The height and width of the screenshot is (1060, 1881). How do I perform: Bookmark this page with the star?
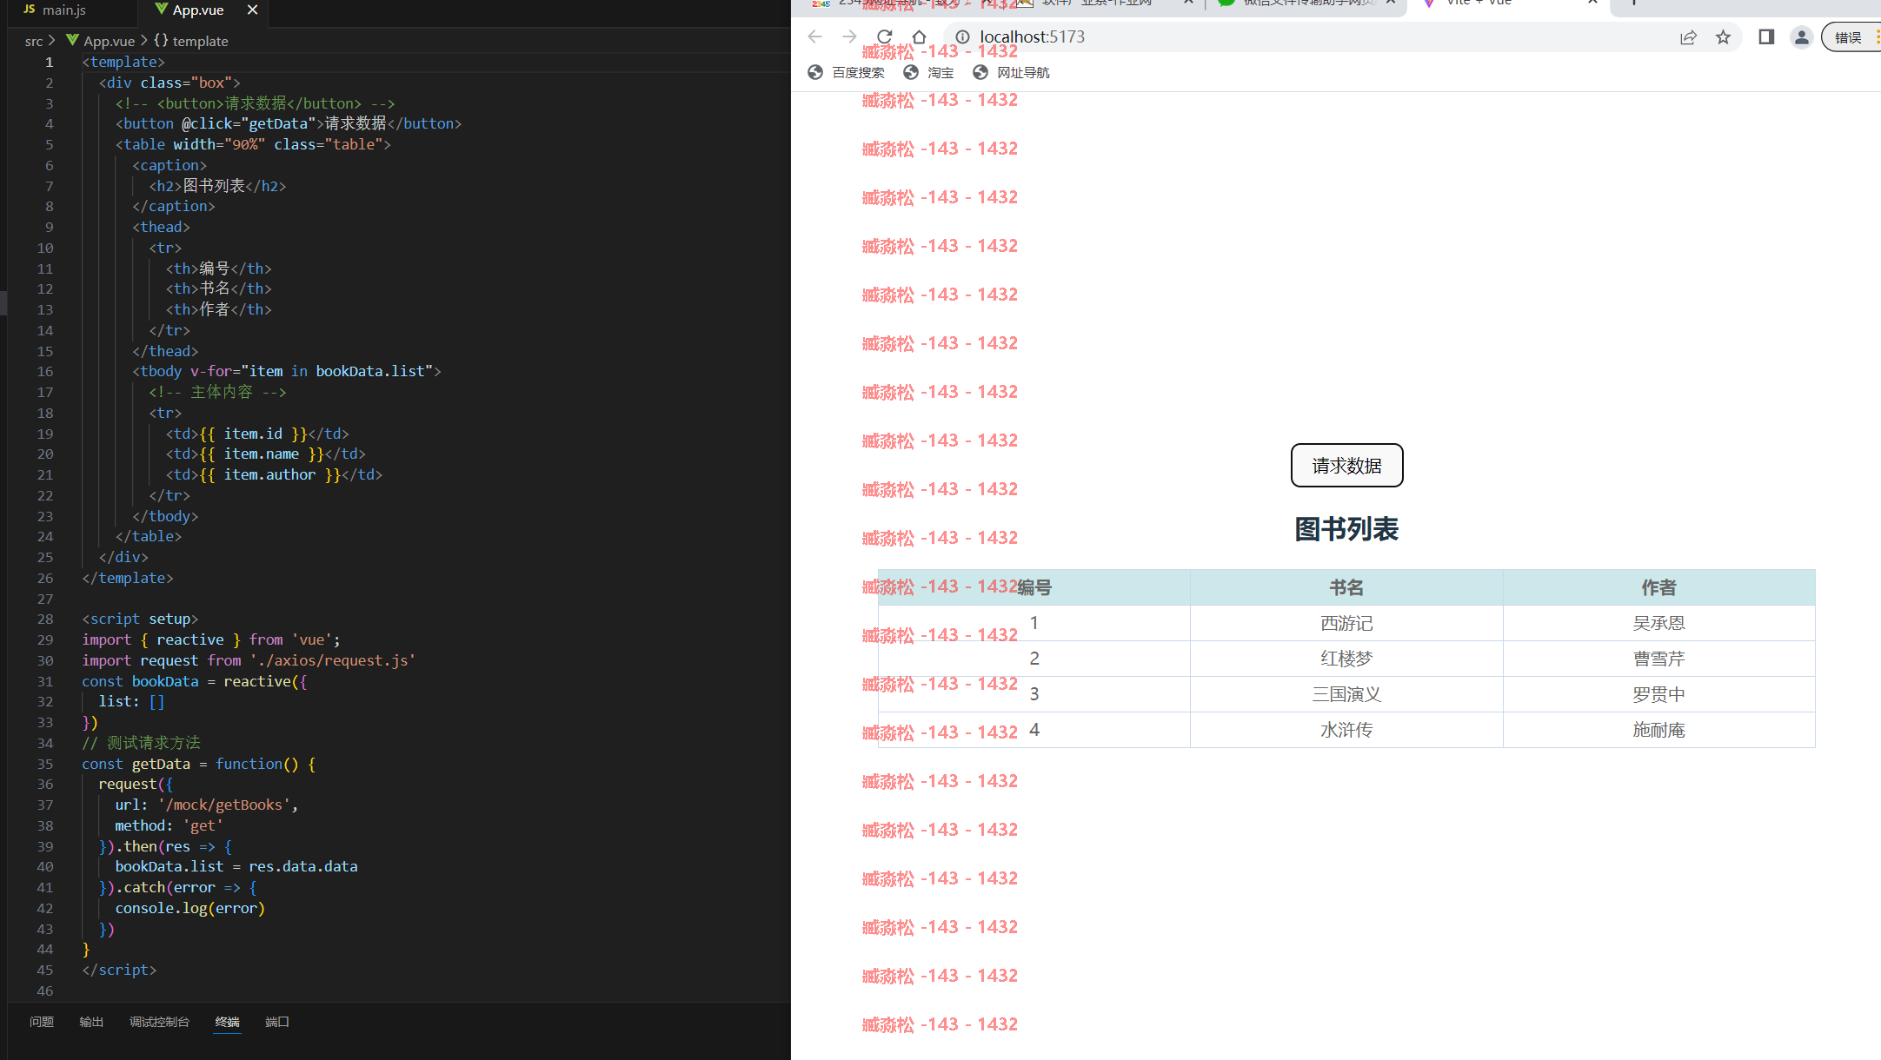coord(1723,36)
